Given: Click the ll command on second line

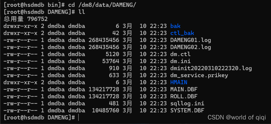Looking at the screenshot, I should click(82, 12).
